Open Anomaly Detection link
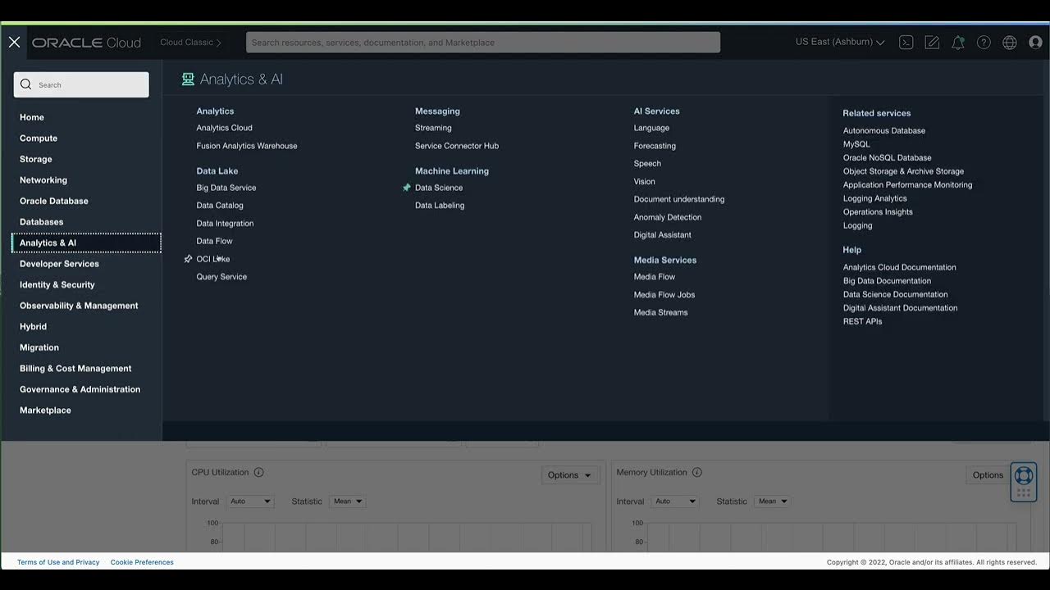Screen dimensions: 1050x590 [x=668, y=217]
